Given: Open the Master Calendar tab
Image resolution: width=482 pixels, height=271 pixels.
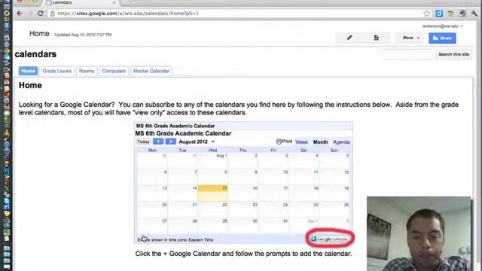Looking at the screenshot, I should pyautogui.click(x=151, y=71).
